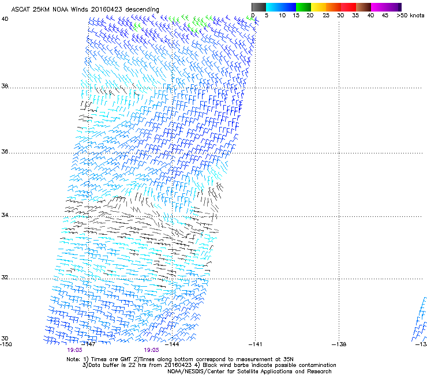Click the "NOAA/NESDIS/Center for Satellite Applications and Research" credit
This screenshot has width=427, height=375.
249,372
